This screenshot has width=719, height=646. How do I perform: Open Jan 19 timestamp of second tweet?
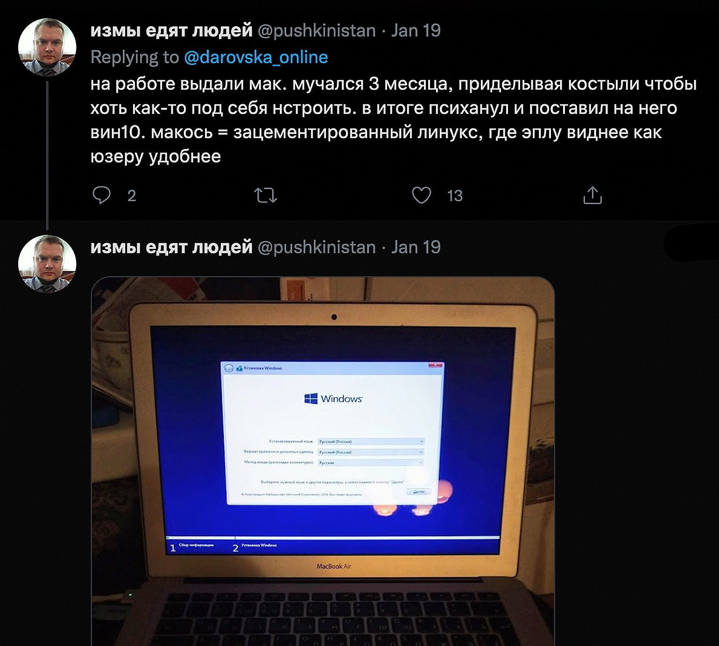pyautogui.click(x=416, y=247)
